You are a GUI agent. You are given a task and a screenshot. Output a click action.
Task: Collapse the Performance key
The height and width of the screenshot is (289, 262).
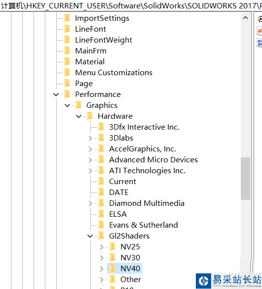click(x=56, y=95)
